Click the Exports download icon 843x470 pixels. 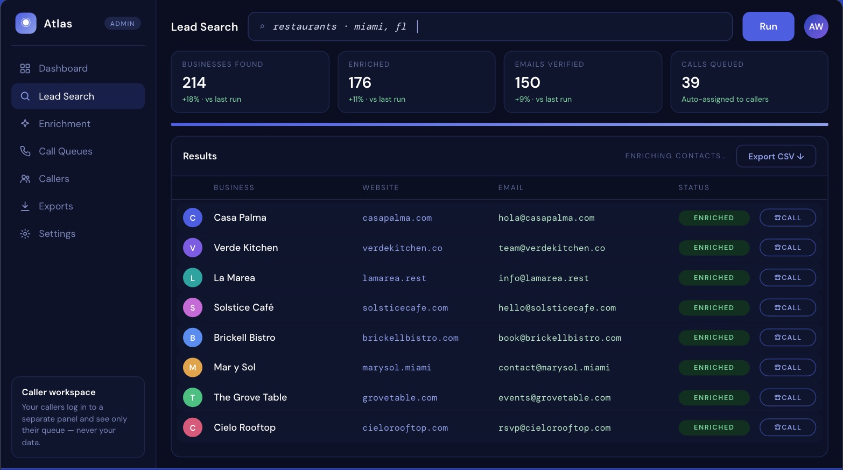pyautogui.click(x=25, y=206)
